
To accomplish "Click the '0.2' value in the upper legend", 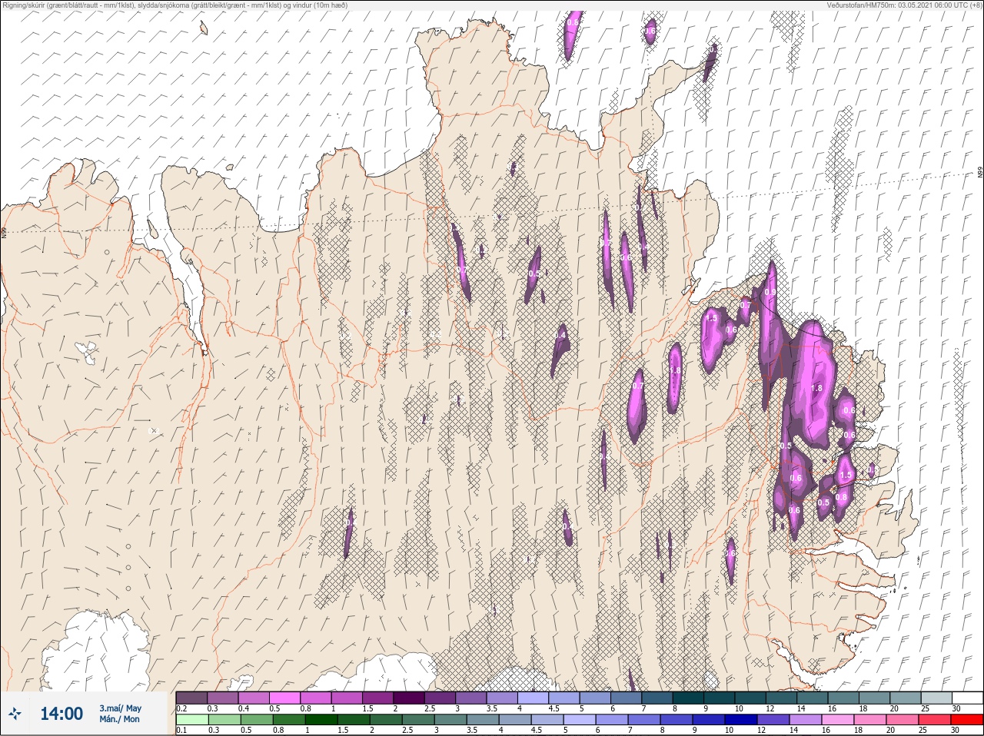I will coord(181,708).
